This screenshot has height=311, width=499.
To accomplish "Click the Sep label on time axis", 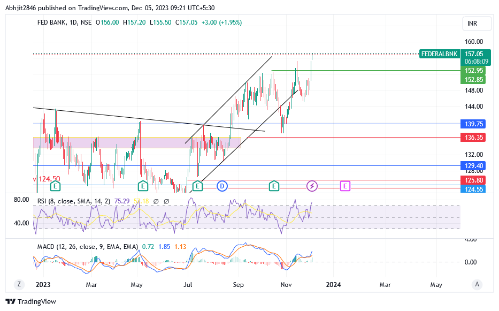I will click(x=238, y=285).
